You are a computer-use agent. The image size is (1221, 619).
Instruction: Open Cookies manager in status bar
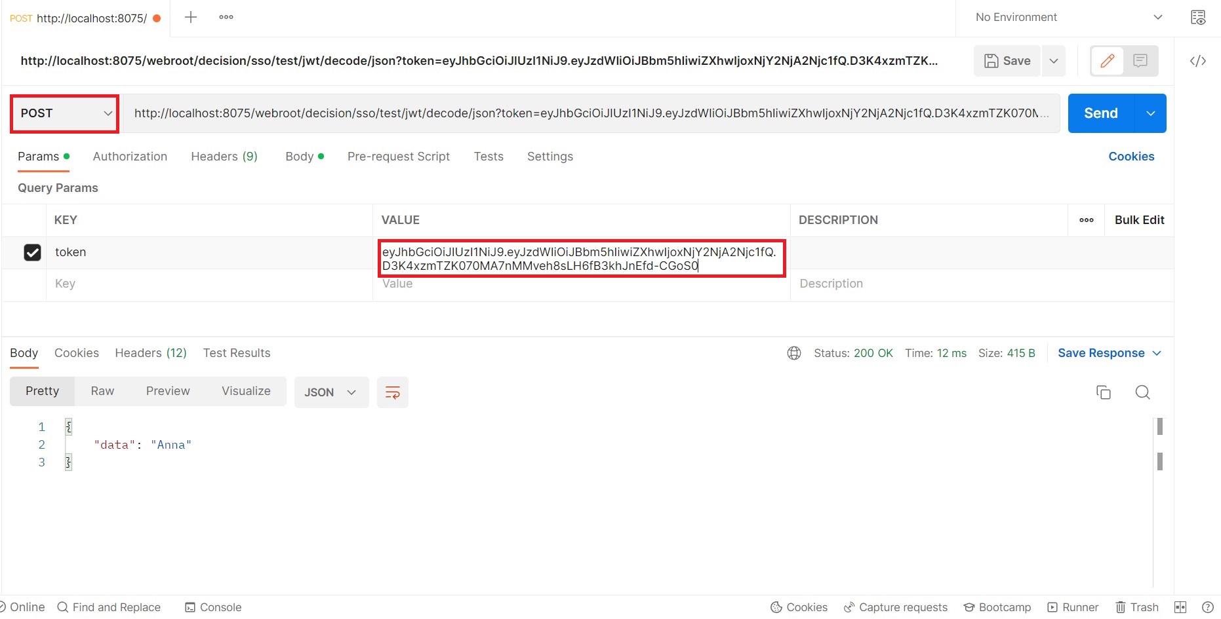tap(799, 607)
